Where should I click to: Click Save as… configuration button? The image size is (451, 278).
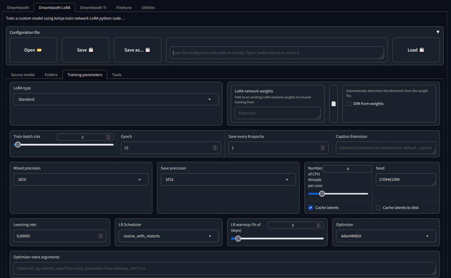[x=137, y=50]
